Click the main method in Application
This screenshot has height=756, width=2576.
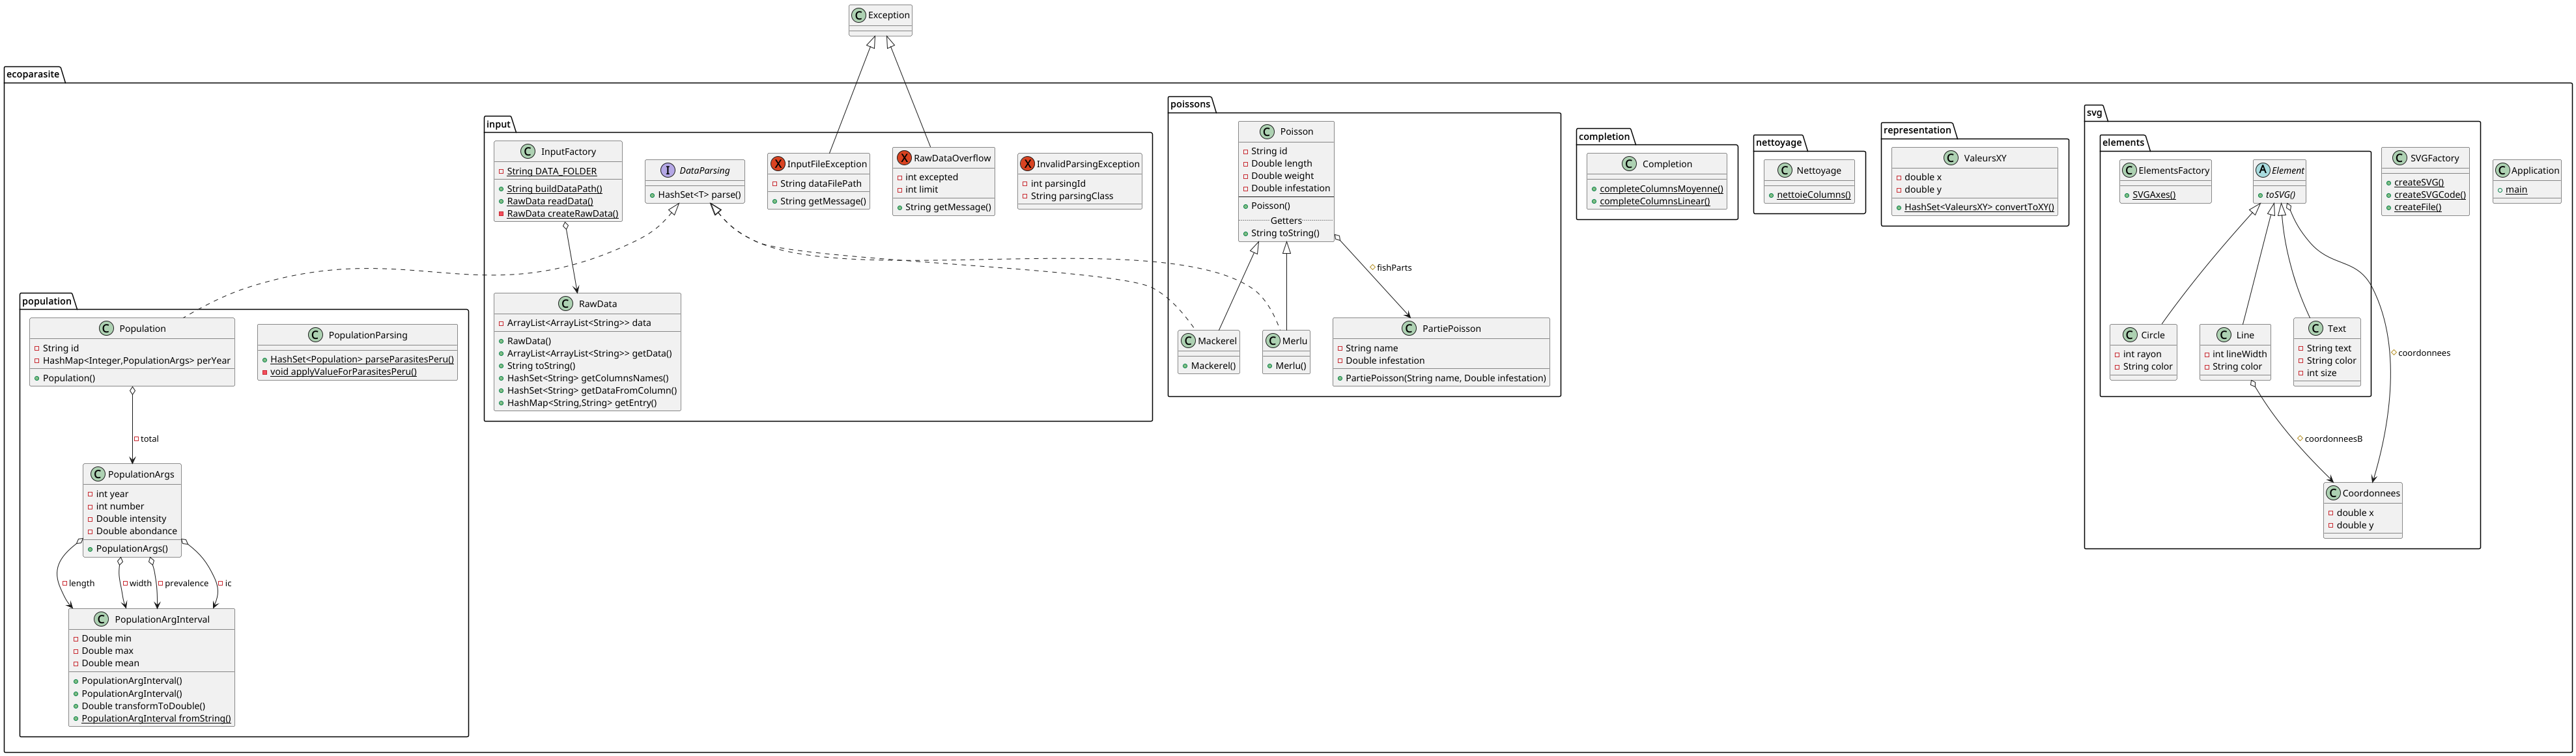(2516, 190)
